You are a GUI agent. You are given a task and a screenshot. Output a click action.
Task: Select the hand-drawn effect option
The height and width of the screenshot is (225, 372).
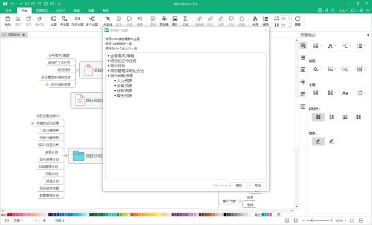pyautogui.click(x=332, y=142)
